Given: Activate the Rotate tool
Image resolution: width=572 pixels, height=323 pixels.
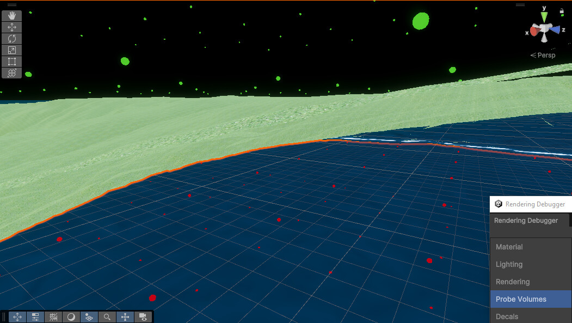Looking at the screenshot, I should pos(11,38).
